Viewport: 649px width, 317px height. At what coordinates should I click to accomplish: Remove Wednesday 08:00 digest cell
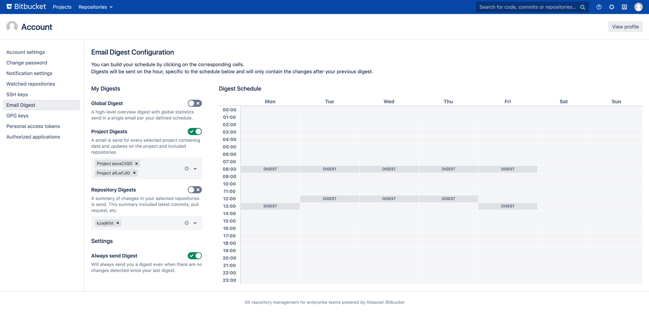click(389, 169)
